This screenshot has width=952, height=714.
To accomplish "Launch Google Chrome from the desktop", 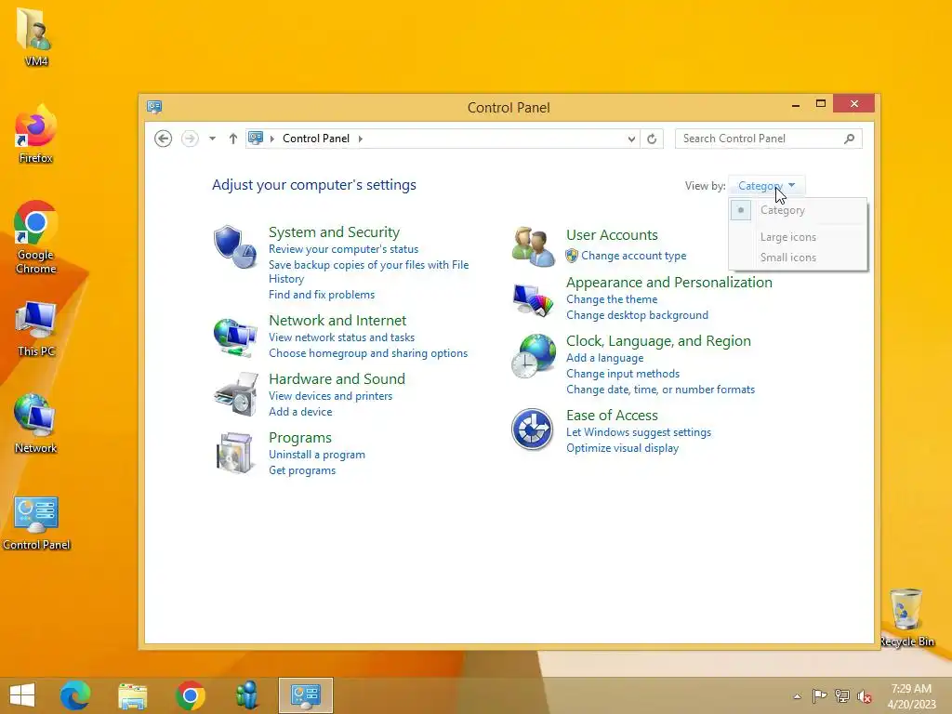I will point(35,237).
